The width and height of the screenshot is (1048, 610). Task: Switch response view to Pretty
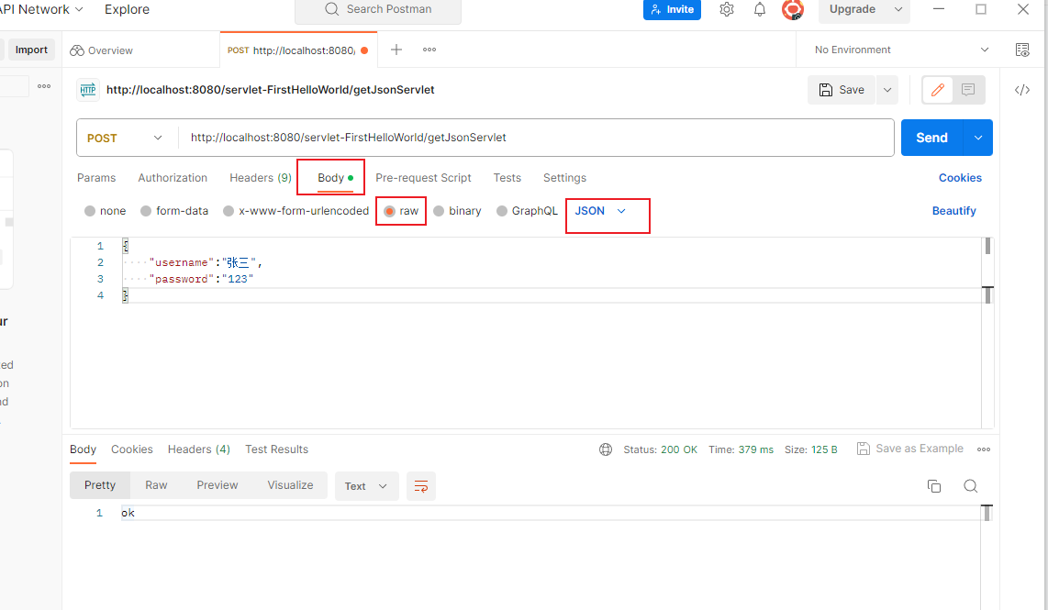tap(100, 485)
